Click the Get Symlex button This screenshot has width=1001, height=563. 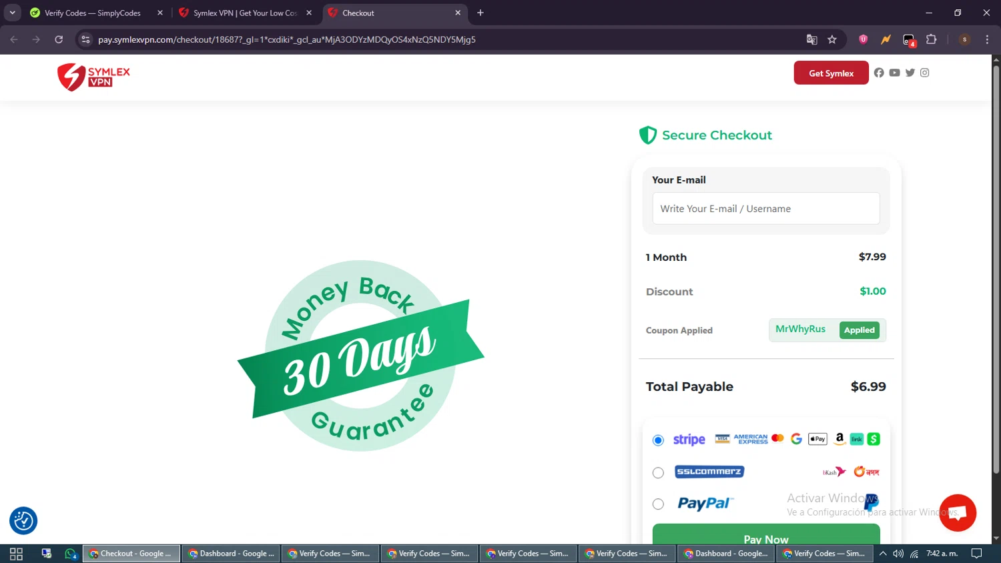point(831,73)
